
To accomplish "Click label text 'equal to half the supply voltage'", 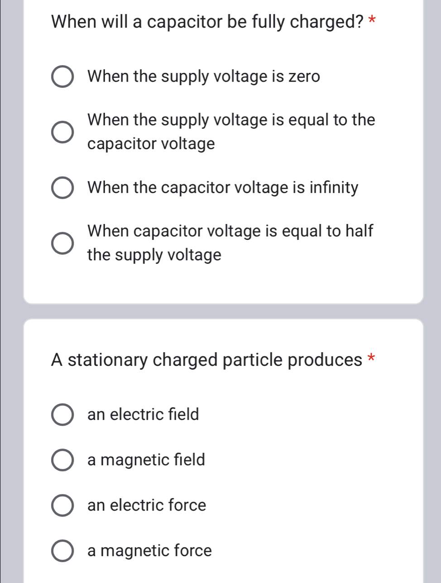I will tap(230, 243).
